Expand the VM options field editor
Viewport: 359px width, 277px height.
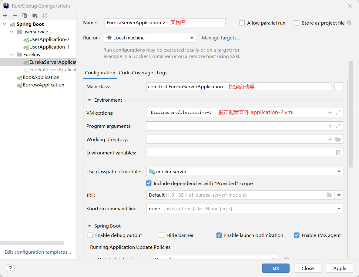pyautogui.click(x=338, y=113)
